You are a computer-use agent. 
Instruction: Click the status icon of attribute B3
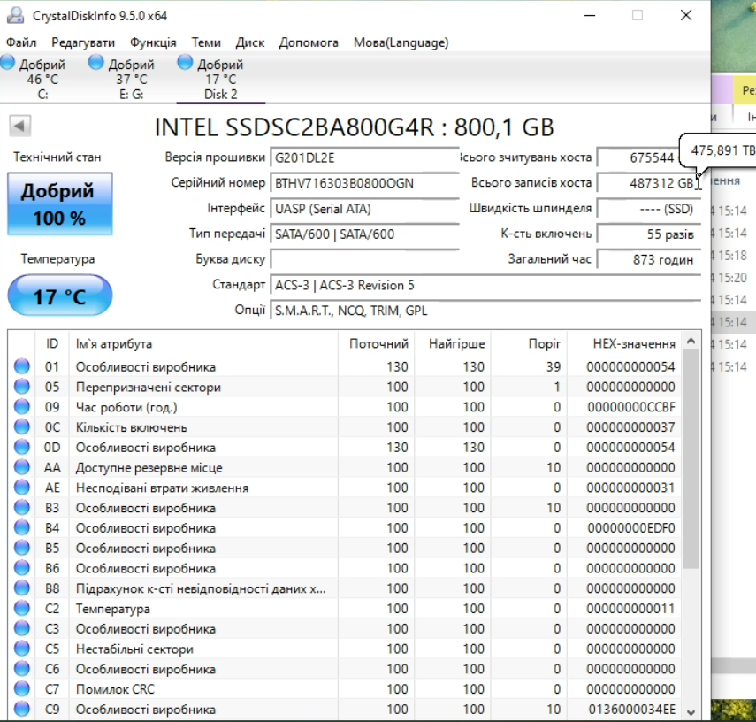22,508
